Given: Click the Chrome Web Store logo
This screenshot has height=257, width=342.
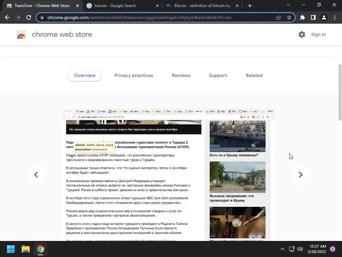Looking at the screenshot, I should click(21, 34).
